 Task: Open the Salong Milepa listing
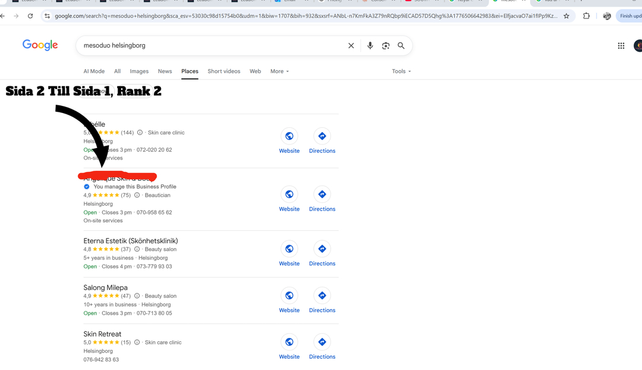coord(106,288)
